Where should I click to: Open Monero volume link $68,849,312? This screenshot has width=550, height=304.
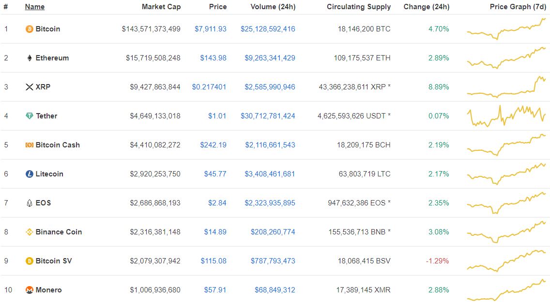pos(275,290)
